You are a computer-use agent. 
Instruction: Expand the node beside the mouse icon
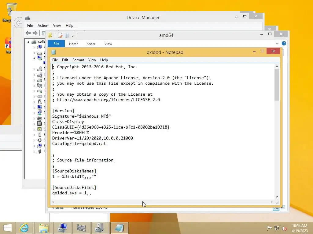coord(34,102)
